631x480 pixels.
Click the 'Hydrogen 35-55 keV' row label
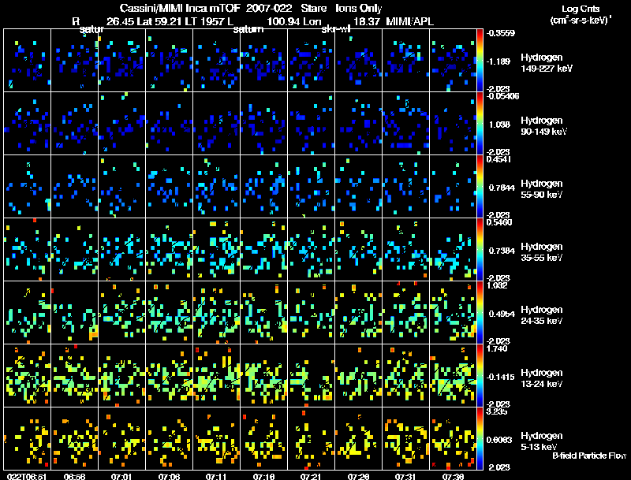click(542, 252)
